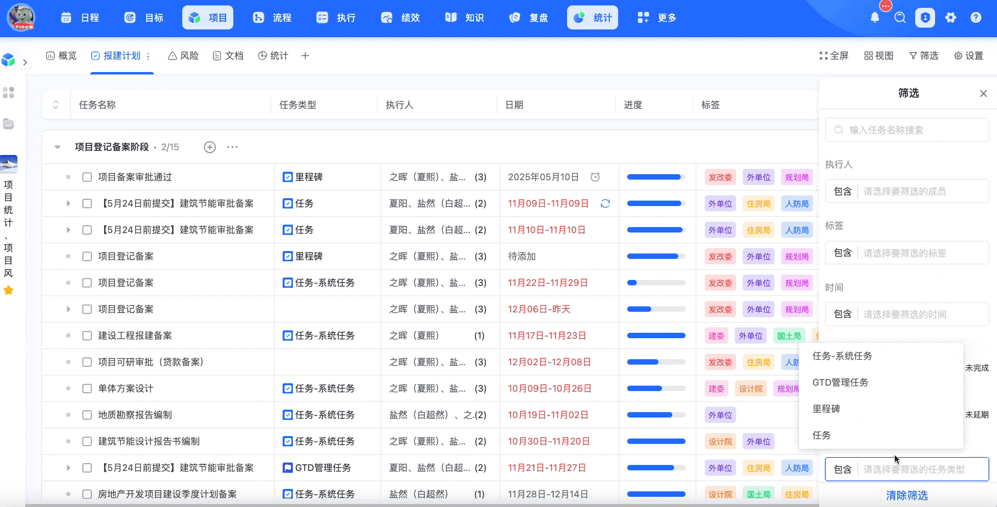Image resolution: width=997 pixels, height=507 pixels.
Task: Open the notification bell icon
Action: pos(875,17)
